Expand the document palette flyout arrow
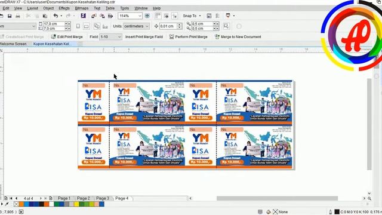This screenshot has height=215, width=382. tap(2, 204)
